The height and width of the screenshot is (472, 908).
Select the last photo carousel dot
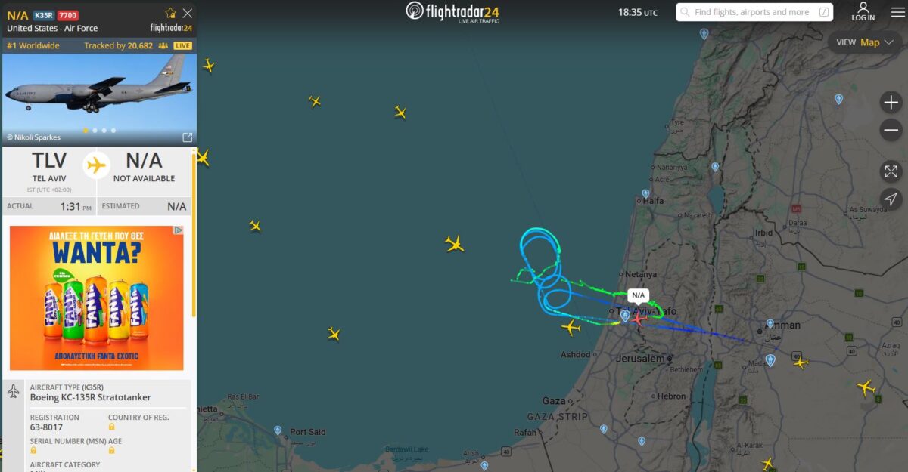coord(113,130)
